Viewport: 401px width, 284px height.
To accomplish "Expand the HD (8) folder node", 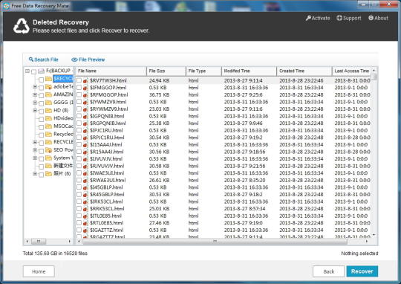I will [x=35, y=110].
